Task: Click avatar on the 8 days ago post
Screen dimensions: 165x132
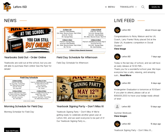Action: click(x=117, y=83)
